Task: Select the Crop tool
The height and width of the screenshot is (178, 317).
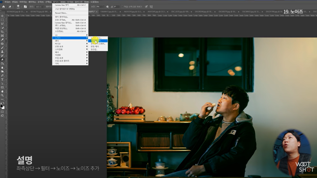Action: (2, 32)
